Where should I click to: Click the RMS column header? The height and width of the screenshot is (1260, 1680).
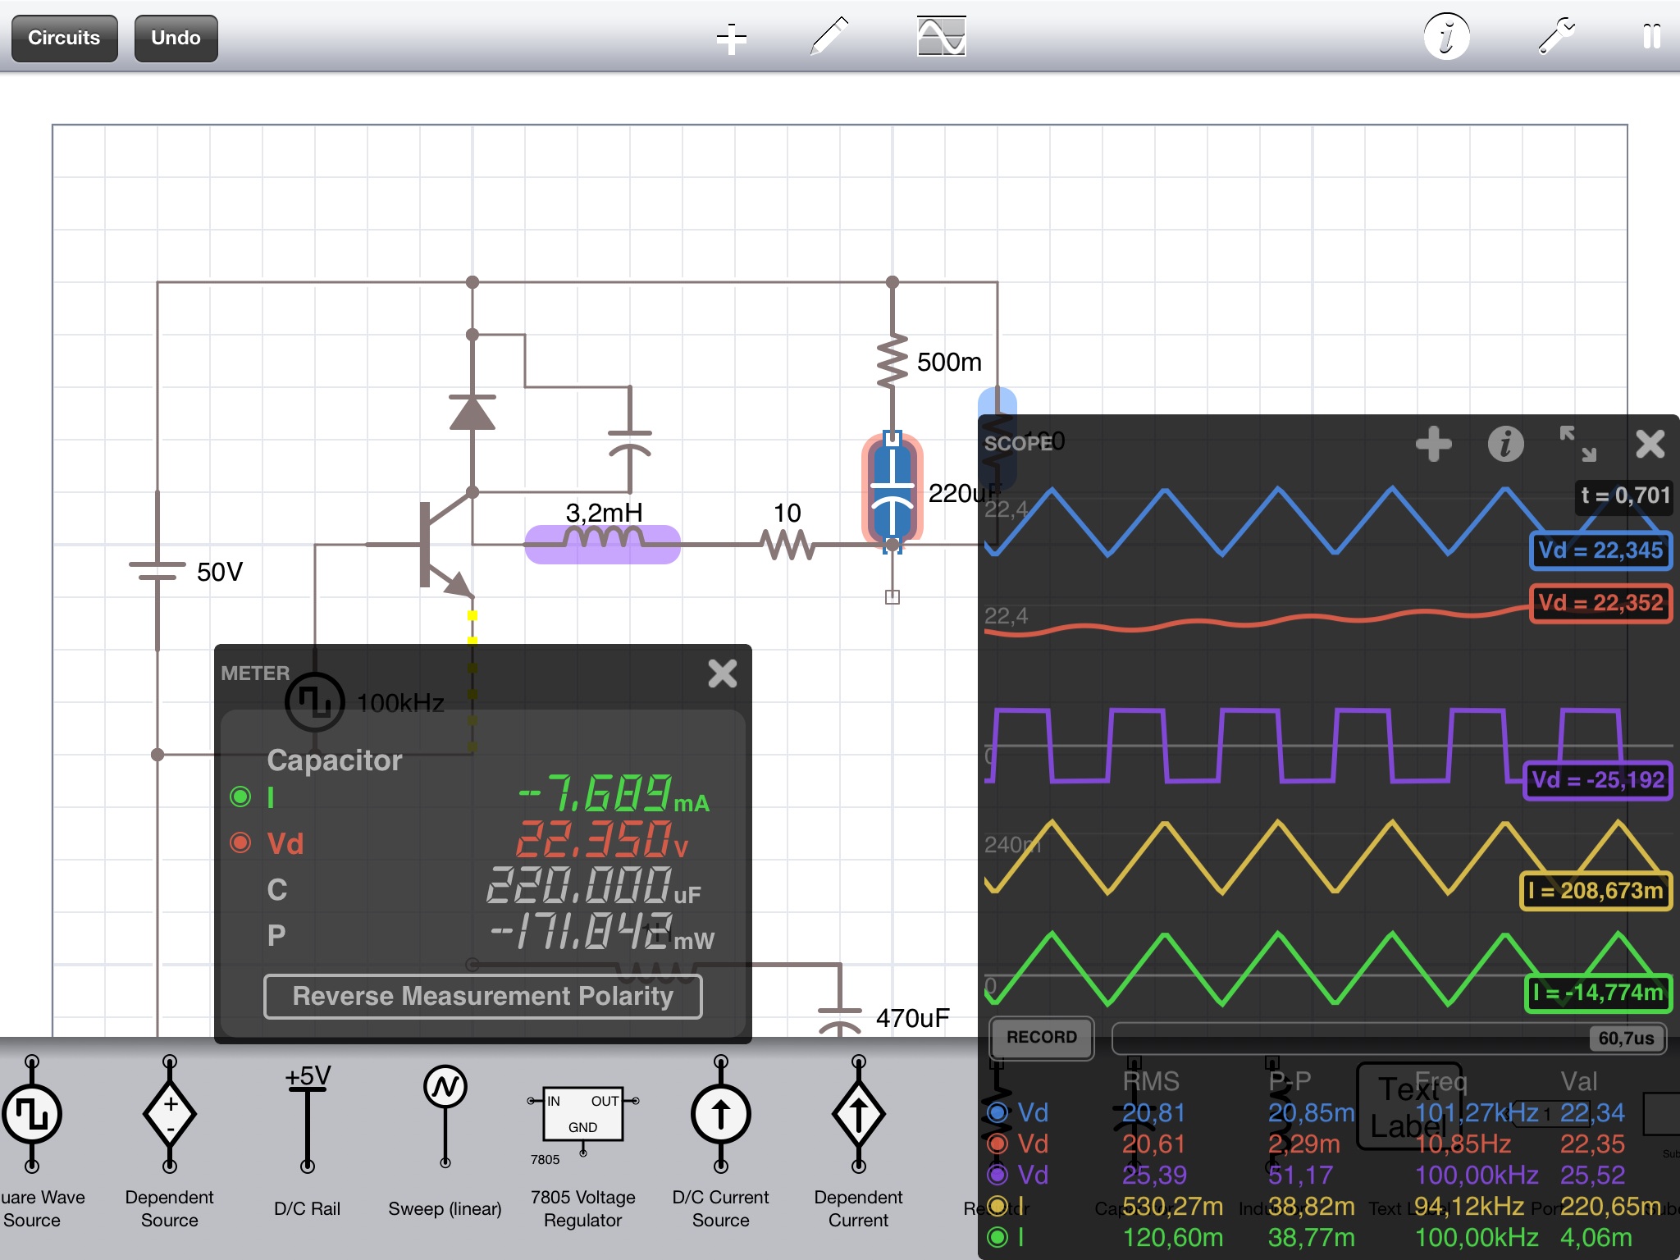click(x=1151, y=1081)
